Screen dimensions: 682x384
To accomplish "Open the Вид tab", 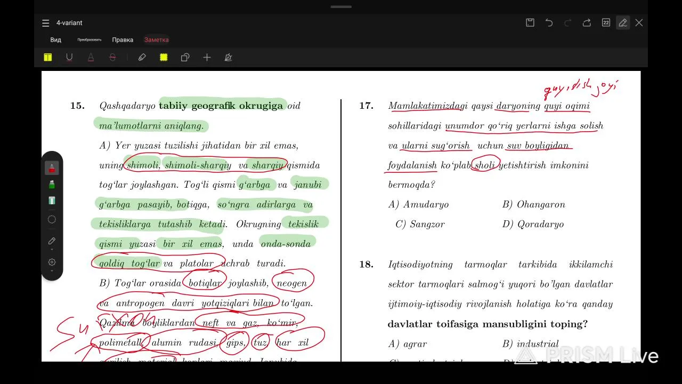I will [x=56, y=40].
